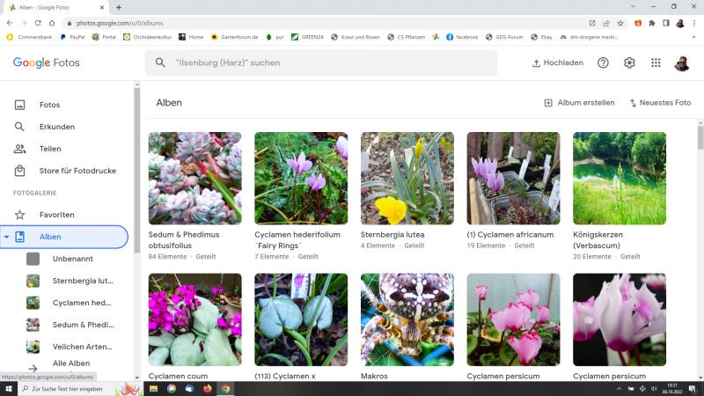704x396 pixels.
Task: Open Königskerzen (Verbascum) album thumbnail
Action: (x=619, y=179)
